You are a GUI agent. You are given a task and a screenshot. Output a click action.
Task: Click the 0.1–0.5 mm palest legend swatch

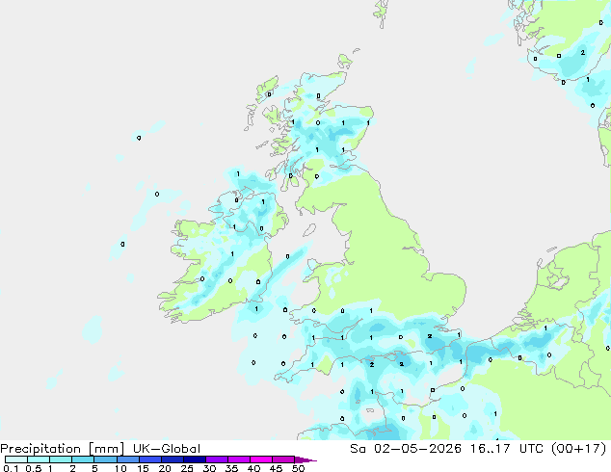click(x=16, y=459)
